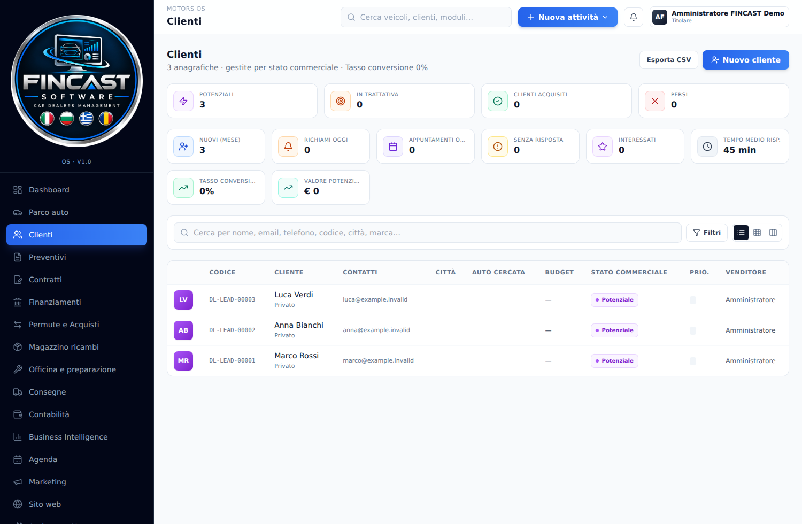The image size is (802, 524).
Task: Switch to grid view icon
Action: pos(757,233)
